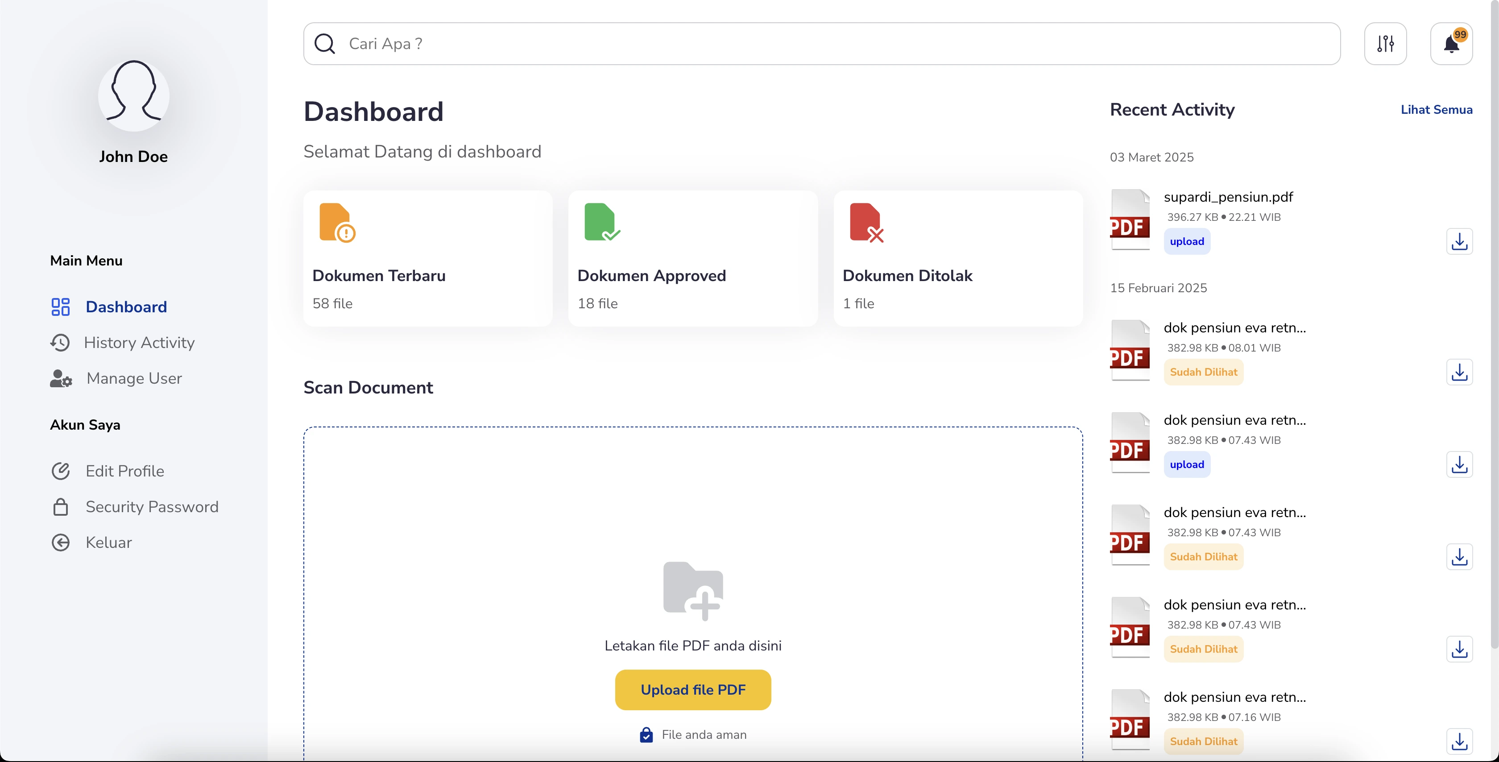This screenshot has width=1499, height=762.
Task: Open the filter settings sliders icon
Action: tap(1385, 44)
